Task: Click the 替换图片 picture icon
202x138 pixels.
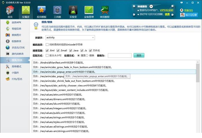Action: coord(8,35)
